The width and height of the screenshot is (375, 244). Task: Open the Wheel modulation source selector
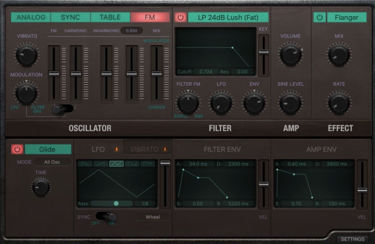[153, 217]
